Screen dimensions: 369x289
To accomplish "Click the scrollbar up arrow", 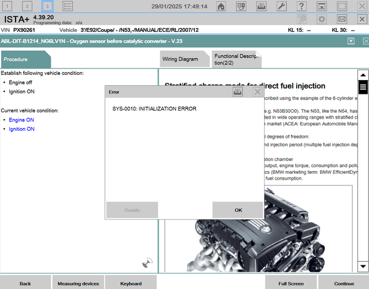I will [x=363, y=75].
